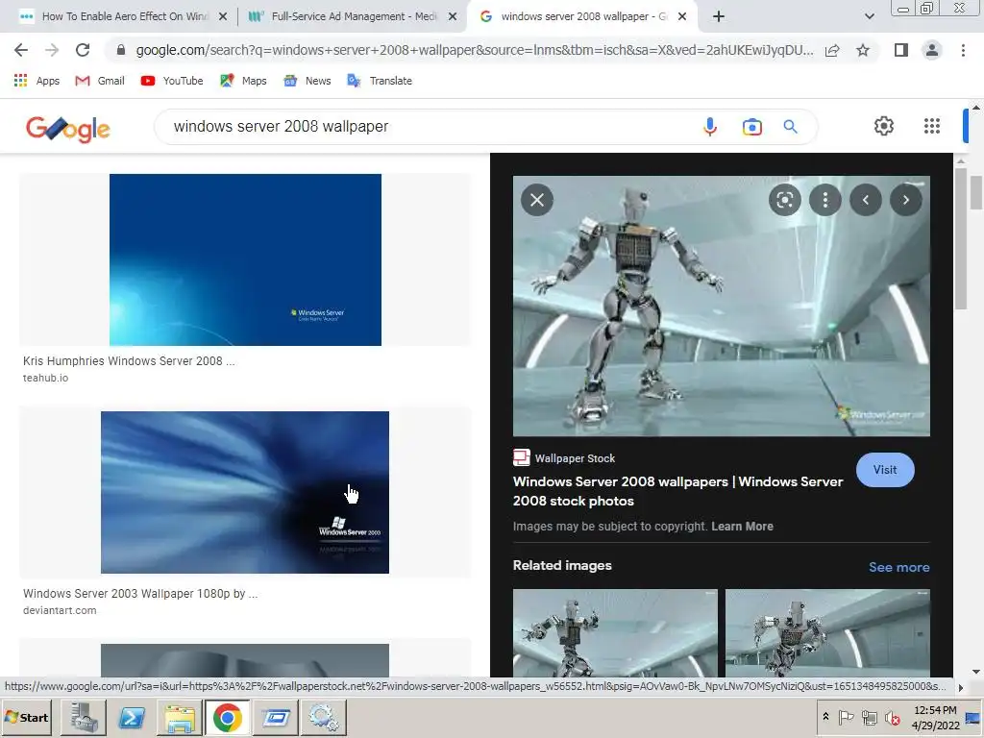Expand the tab search dropdown

point(869,16)
